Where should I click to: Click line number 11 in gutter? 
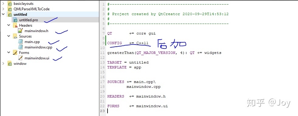(x=102, y=53)
